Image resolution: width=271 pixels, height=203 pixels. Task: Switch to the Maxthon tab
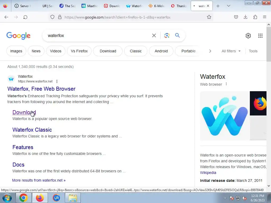[x=90, y=6]
